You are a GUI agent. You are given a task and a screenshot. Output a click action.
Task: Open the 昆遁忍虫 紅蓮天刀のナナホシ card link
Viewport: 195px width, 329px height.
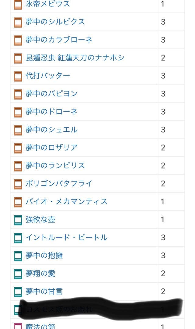[x=75, y=58]
